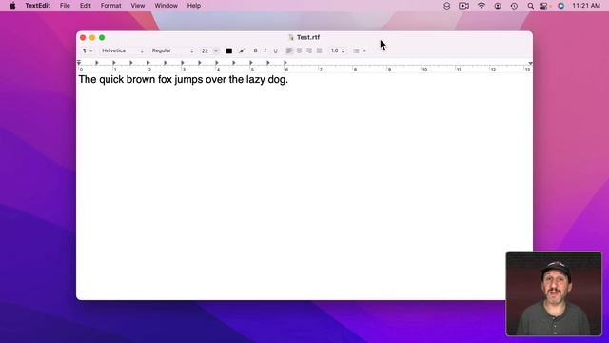Align text left
The height and width of the screenshot is (343, 609).
click(289, 50)
